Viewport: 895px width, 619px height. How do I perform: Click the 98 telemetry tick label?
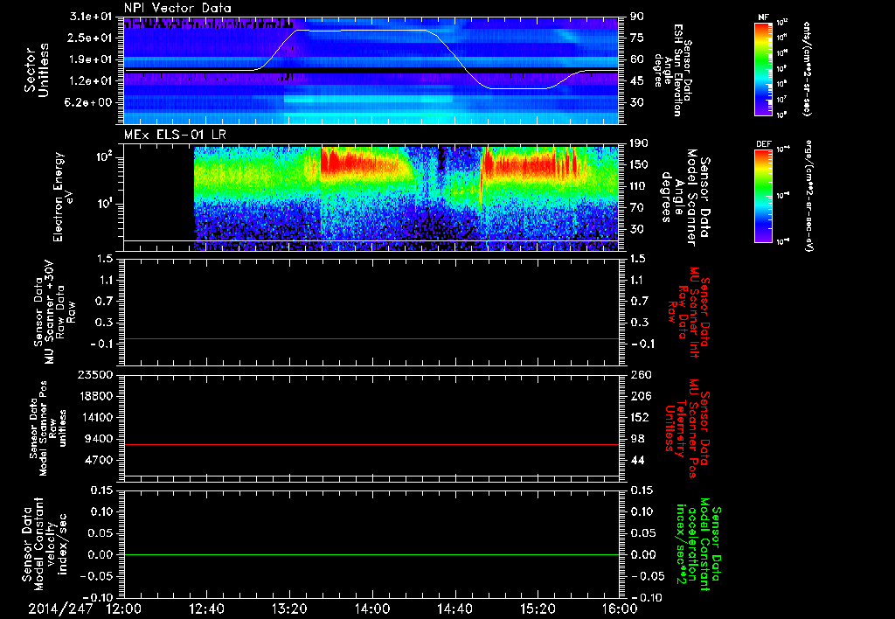637,439
